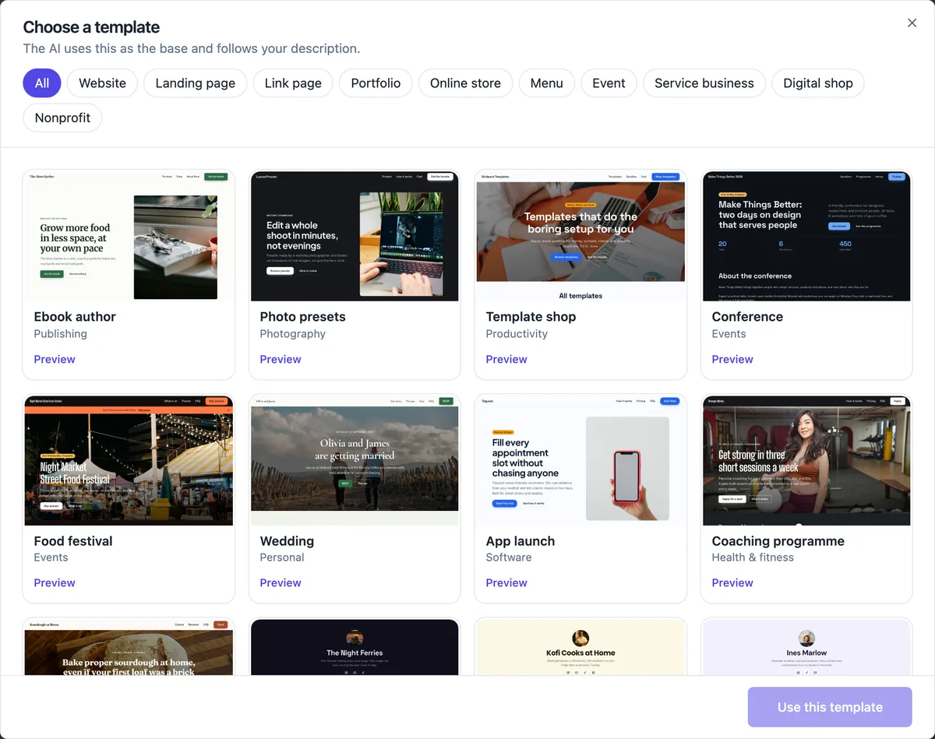Preview the App launch template
Image resolution: width=935 pixels, height=739 pixels.
tap(506, 582)
